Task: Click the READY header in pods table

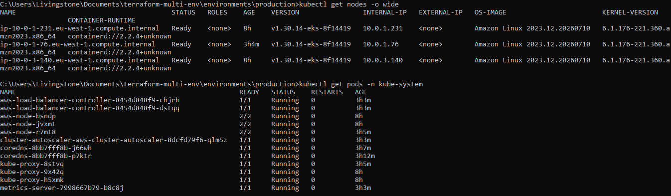Action: (x=249, y=92)
